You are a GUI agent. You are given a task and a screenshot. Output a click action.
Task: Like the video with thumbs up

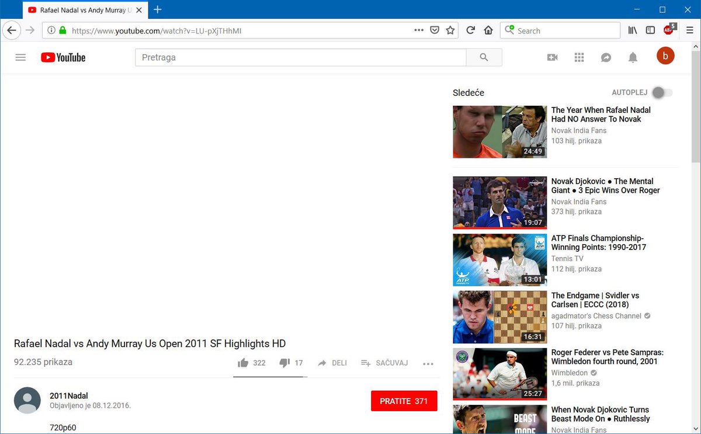click(251, 363)
